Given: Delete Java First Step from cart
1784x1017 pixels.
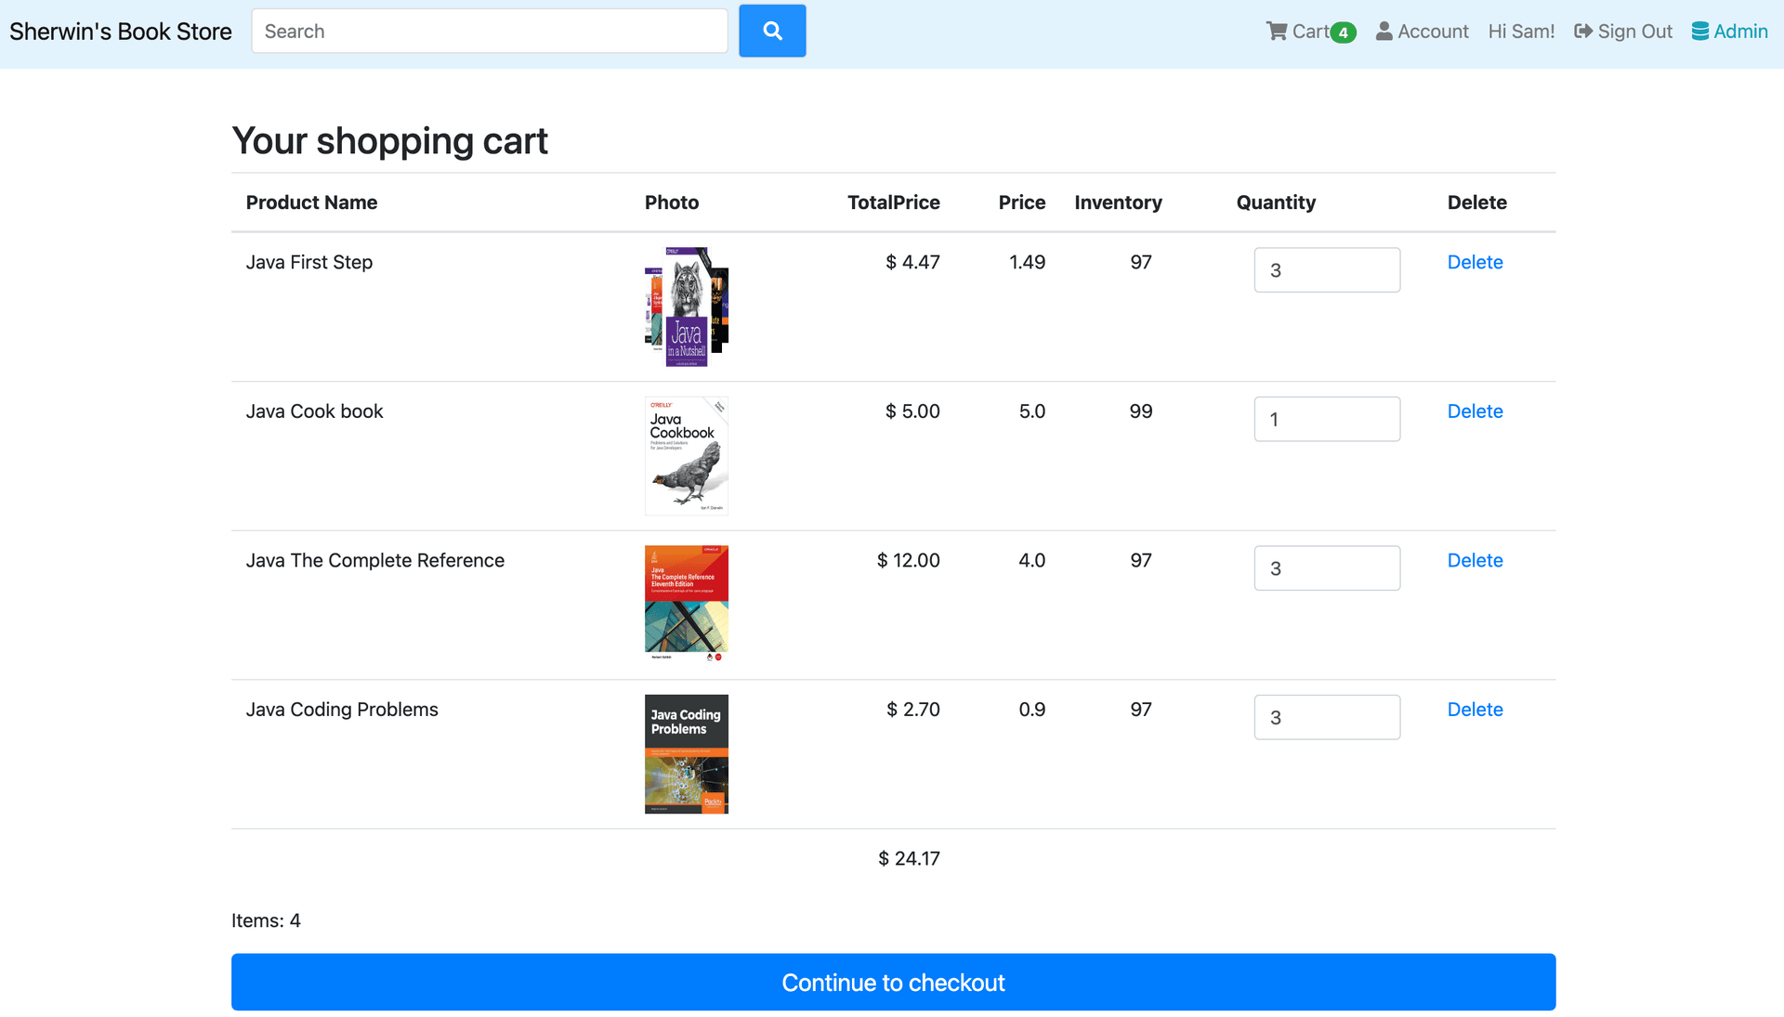Looking at the screenshot, I should [x=1475, y=262].
